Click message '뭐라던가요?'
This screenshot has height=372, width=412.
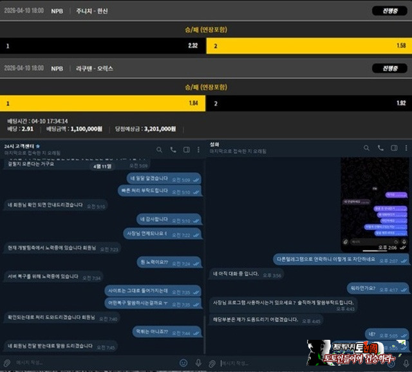pyautogui.click(x=378, y=289)
